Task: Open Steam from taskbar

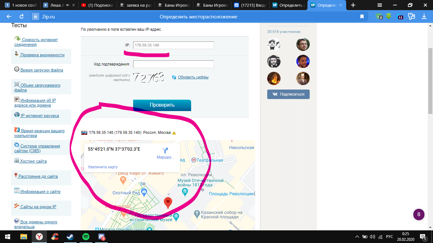Action: [70, 237]
